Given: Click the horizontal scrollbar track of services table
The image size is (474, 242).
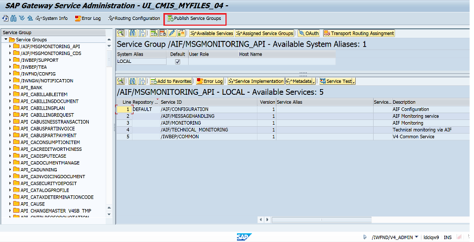Looking at the screenshot, I should [x=371, y=219].
